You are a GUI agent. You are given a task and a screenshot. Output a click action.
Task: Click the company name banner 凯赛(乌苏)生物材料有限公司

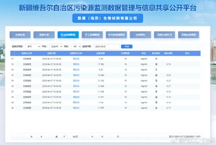(108, 18)
